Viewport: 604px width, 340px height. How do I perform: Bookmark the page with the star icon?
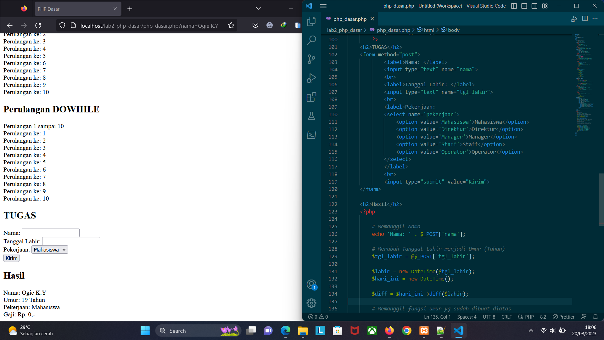231,25
